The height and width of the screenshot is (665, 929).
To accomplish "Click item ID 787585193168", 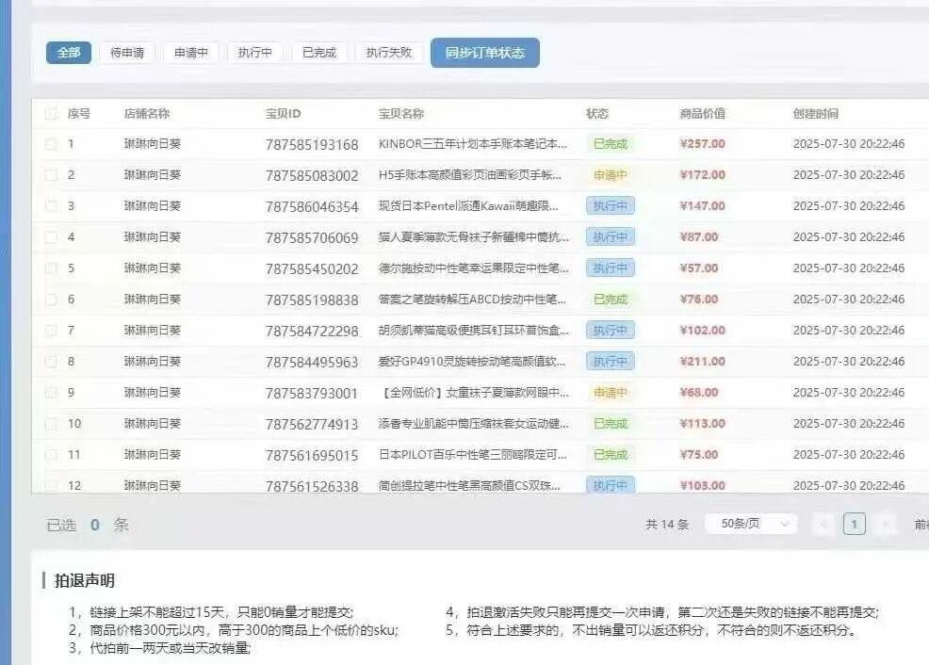I will 312,145.
